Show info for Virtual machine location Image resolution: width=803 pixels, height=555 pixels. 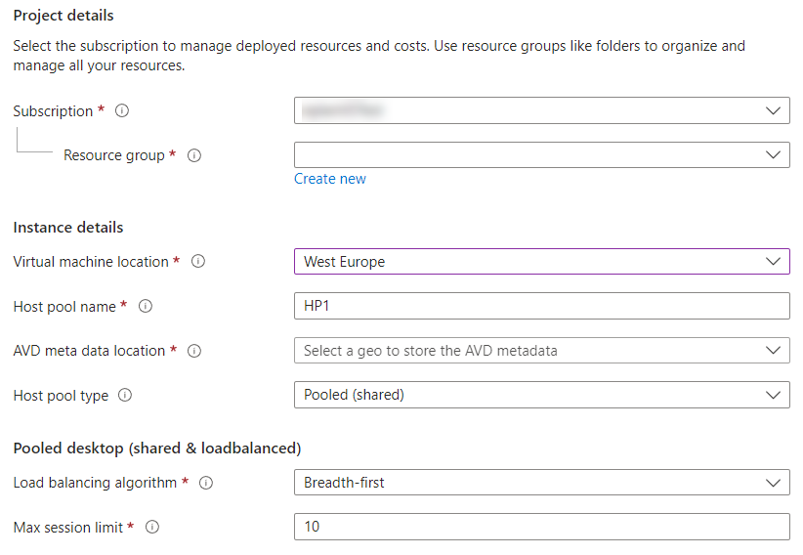(x=198, y=262)
